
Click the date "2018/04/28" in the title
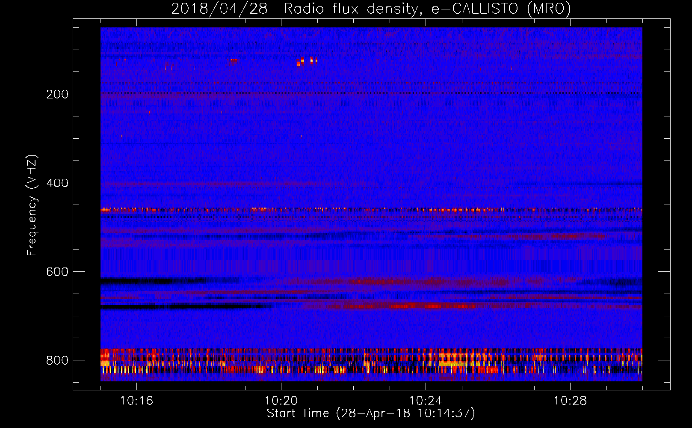pos(219,9)
